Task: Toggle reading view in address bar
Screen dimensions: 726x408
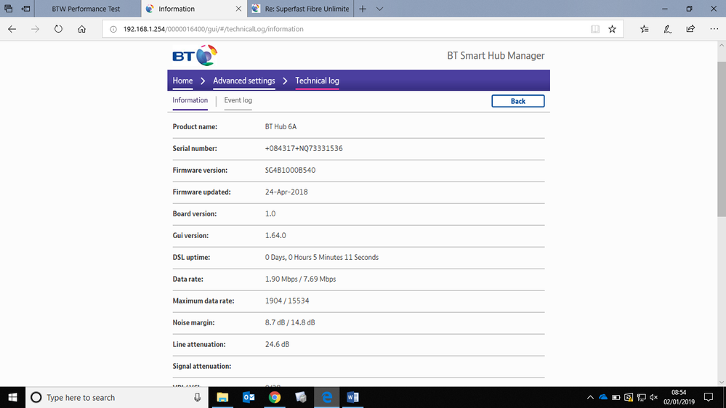Action: [x=595, y=29]
